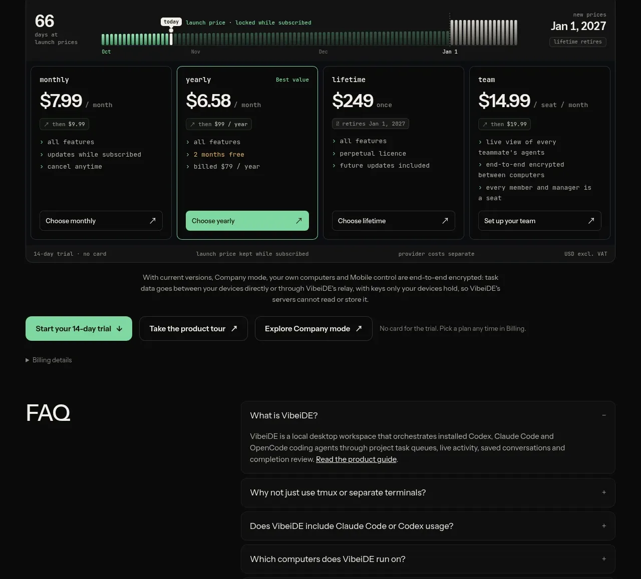Click the Nov label on the timeline

(195, 52)
